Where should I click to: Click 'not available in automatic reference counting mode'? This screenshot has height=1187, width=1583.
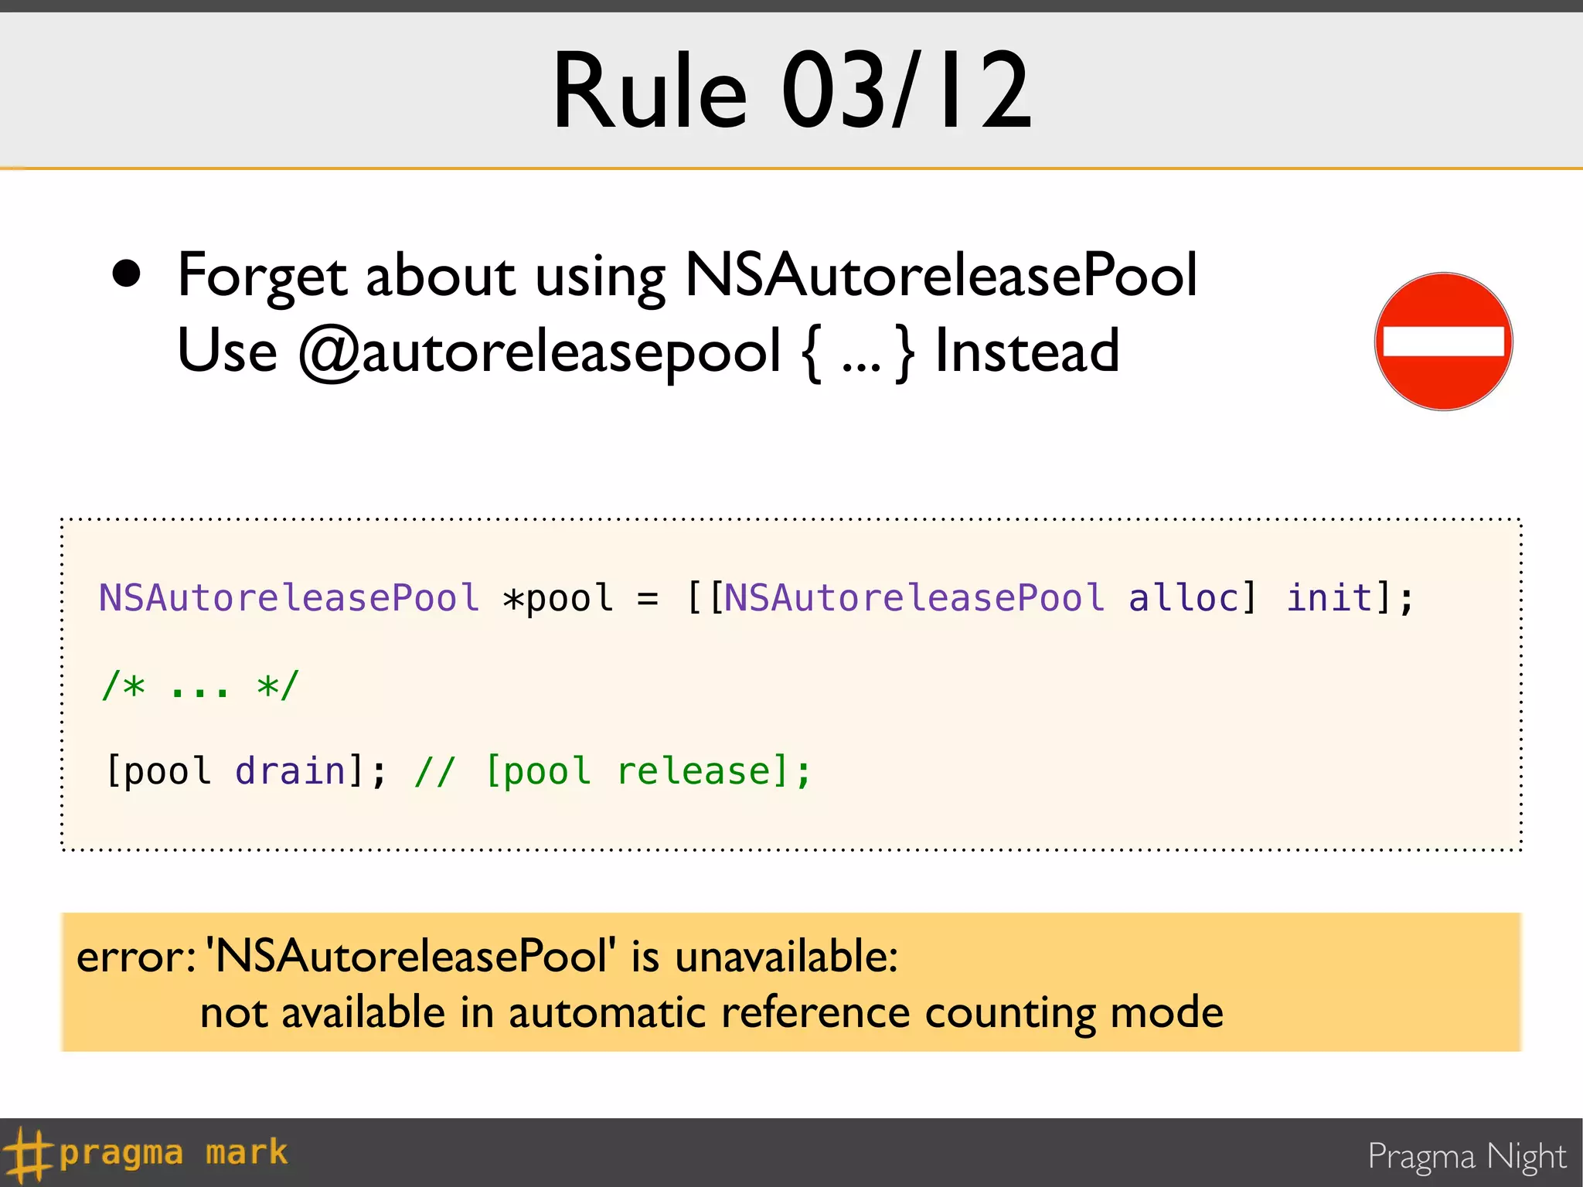pos(712,1013)
